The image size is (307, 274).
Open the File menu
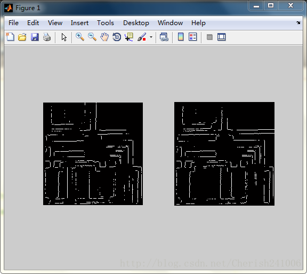[13, 23]
